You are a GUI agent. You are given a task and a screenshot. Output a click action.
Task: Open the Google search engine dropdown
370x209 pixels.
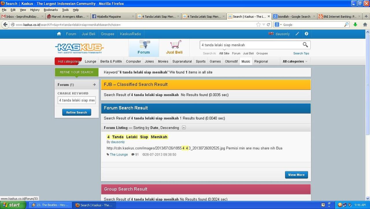278,25
